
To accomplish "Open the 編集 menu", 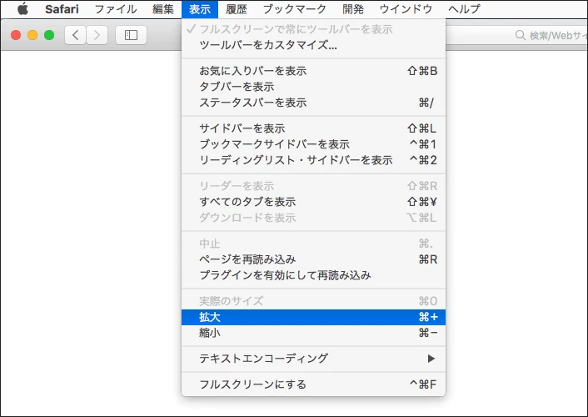I will point(163,9).
